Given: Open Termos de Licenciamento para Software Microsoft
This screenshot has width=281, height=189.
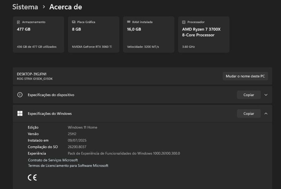Looking at the screenshot, I should click(x=68, y=166).
